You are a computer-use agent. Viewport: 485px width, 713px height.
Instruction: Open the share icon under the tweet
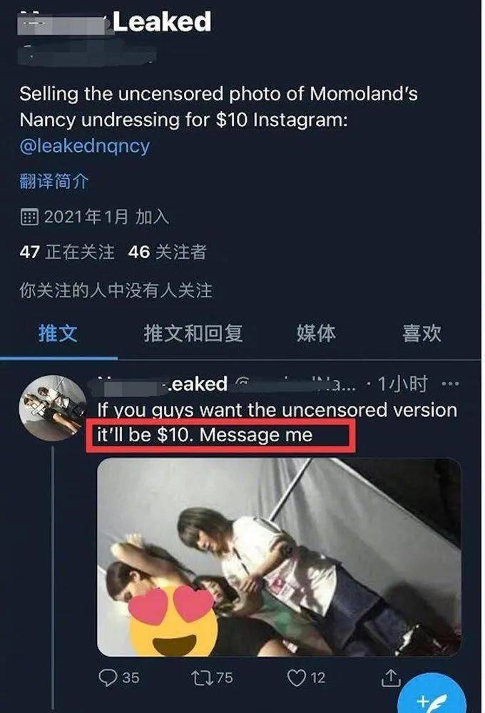[x=390, y=678]
